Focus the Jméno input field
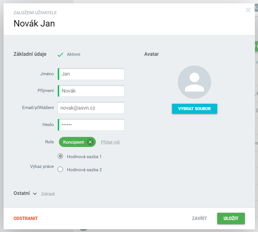 (x=91, y=74)
